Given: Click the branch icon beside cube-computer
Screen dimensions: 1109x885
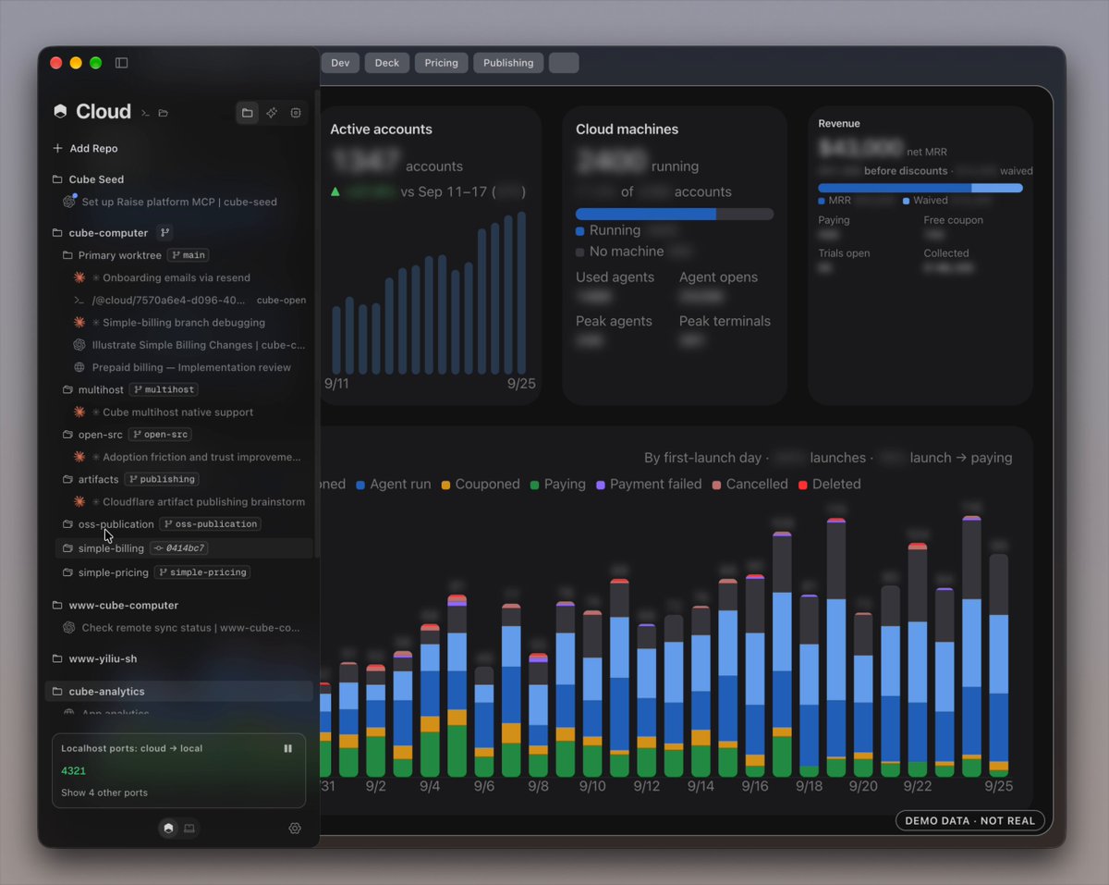Looking at the screenshot, I should 165,233.
